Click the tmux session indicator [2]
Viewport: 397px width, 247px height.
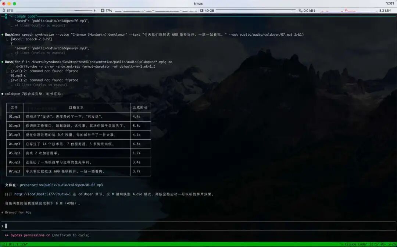(4, 244)
